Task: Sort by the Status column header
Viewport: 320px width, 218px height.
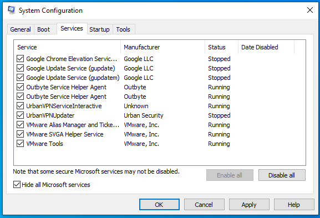Action: pos(221,47)
